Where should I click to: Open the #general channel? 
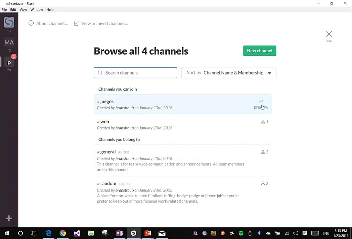tap(182, 160)
